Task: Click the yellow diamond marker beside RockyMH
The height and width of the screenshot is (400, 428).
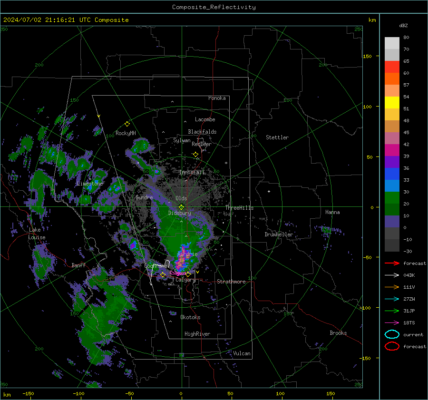Action: pos(127,124)
